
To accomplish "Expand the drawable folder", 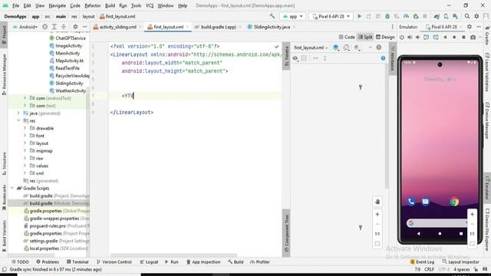I will click(25, 128).
